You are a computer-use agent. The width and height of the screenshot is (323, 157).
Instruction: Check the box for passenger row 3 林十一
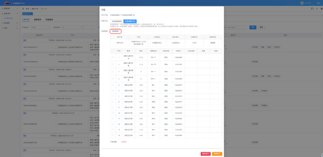pyautogui.click(x=112, y=71)
